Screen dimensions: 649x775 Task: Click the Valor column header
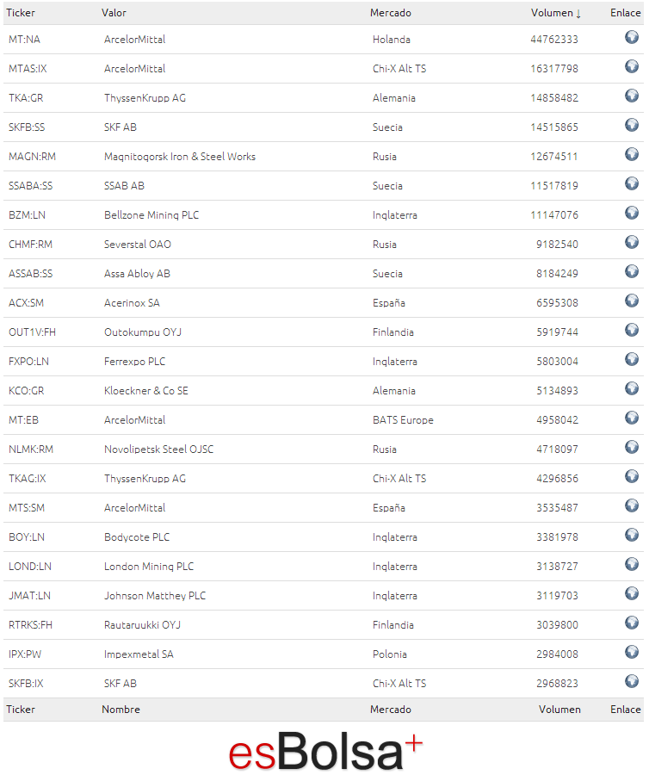pyautogui.click(x=114, y=13)
